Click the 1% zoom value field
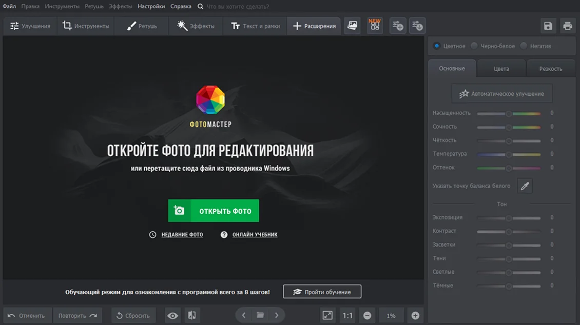Viewport: 580px width, 325px height. pyautogui.click(x=391, y=315)
